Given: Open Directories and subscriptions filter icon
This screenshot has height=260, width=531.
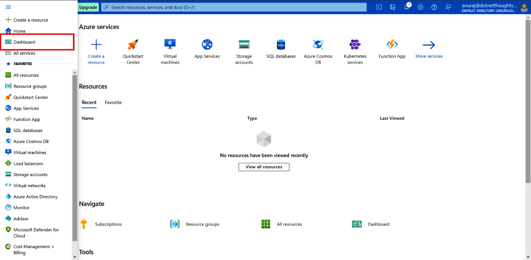Looking at the screenshot, I should point(393,7).
